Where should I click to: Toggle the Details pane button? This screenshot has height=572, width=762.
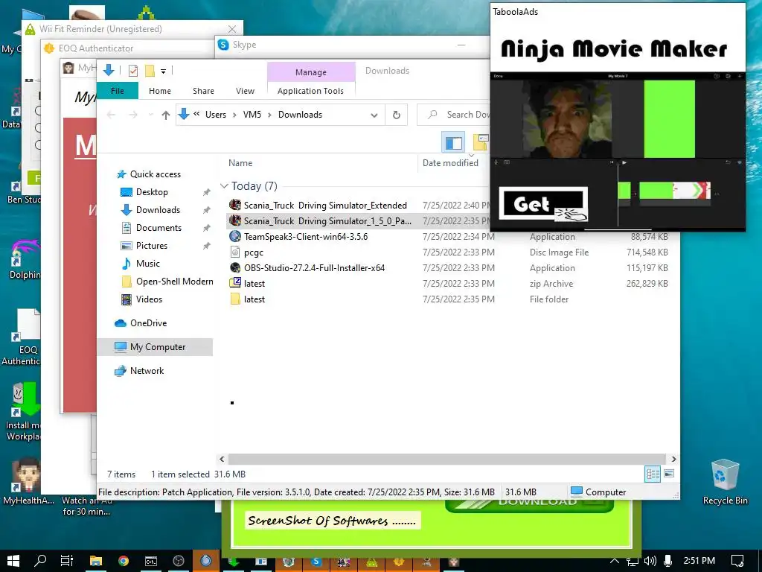pos(481,142)
